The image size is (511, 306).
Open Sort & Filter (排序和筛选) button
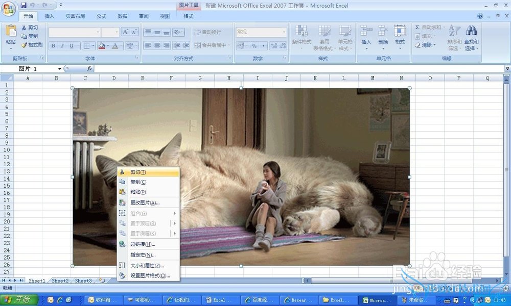454,38
